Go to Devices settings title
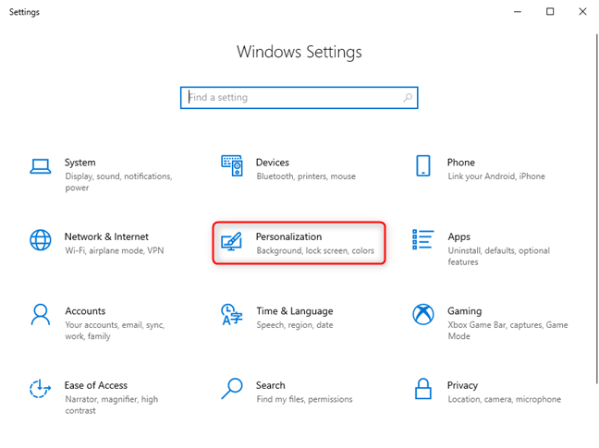The height and width of the screenshot is (448, 599). pyautogui.click(x=273, y=163)
